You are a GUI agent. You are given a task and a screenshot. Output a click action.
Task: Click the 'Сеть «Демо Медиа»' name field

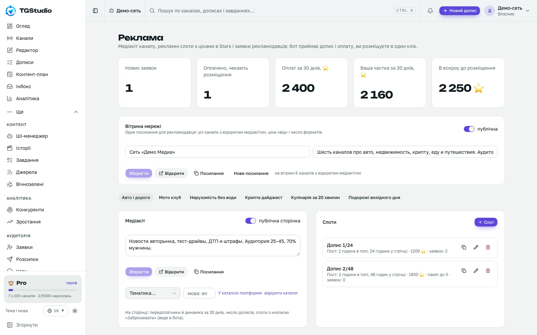click(217, 152)
